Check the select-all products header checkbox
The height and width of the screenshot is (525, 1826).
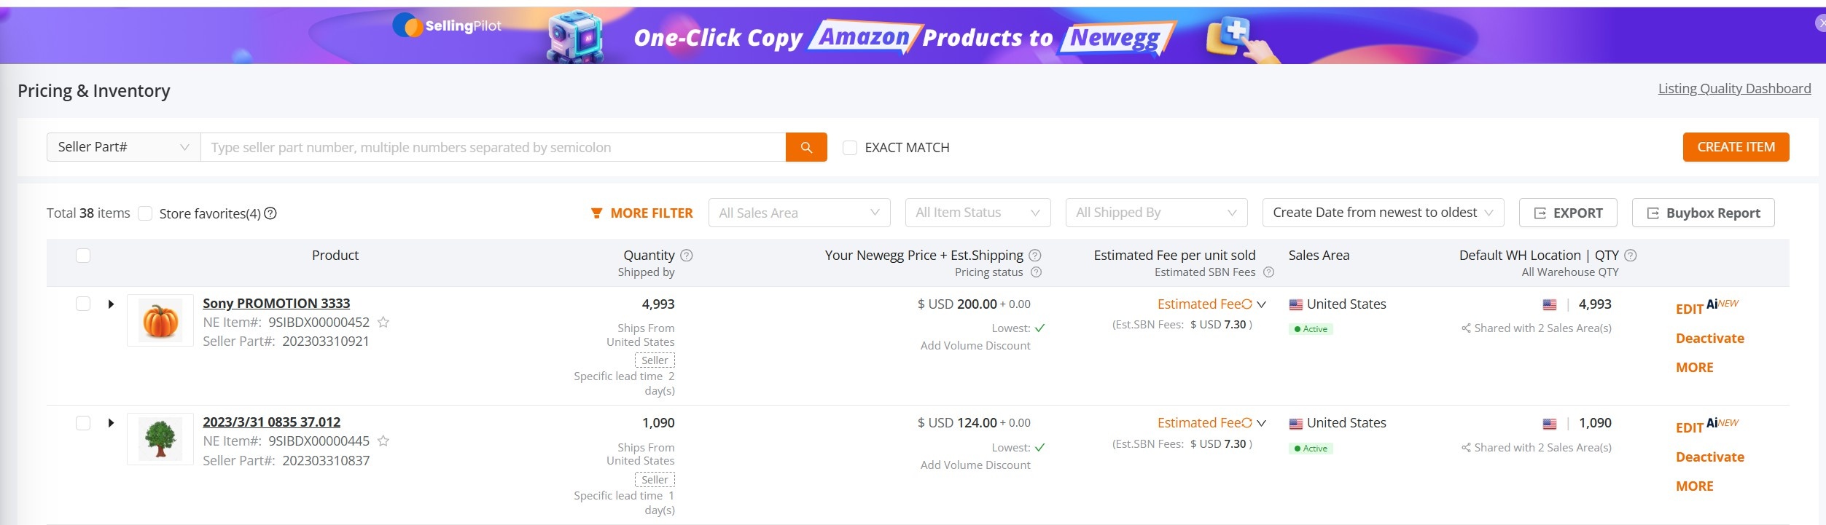pos(83,256)
